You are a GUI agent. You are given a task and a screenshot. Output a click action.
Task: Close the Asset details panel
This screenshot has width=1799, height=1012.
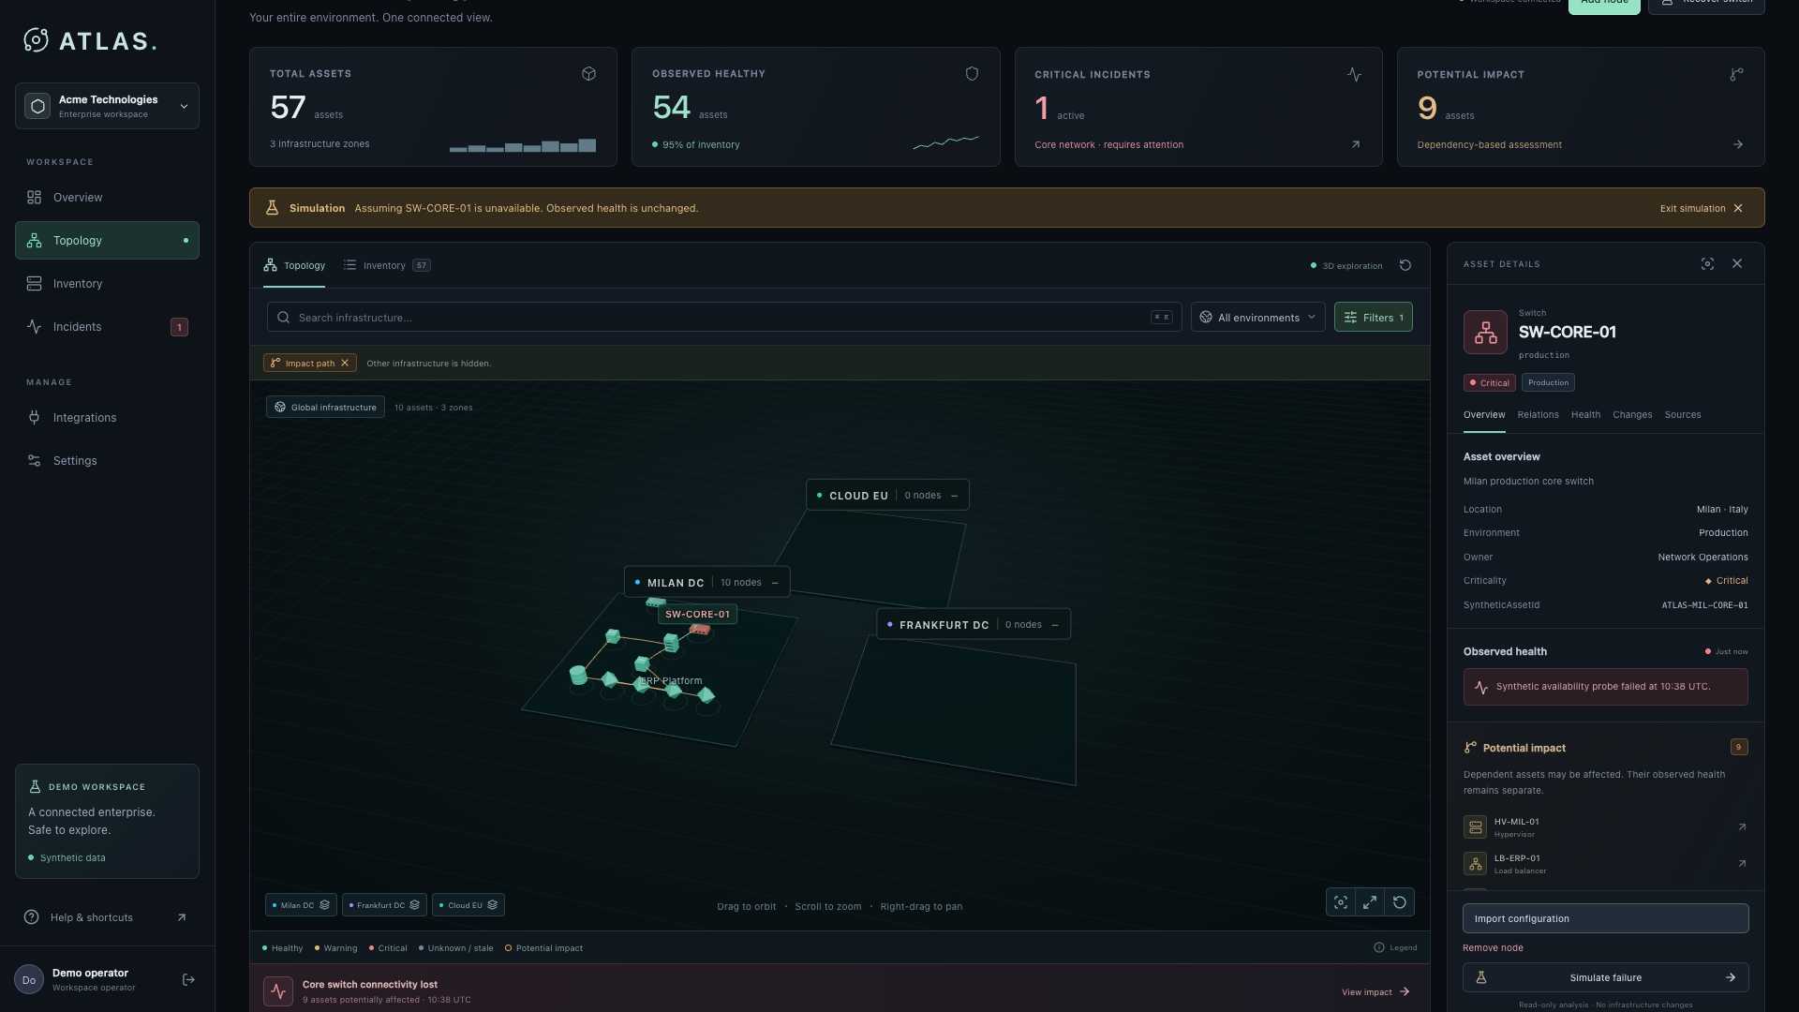point(1737,264)
